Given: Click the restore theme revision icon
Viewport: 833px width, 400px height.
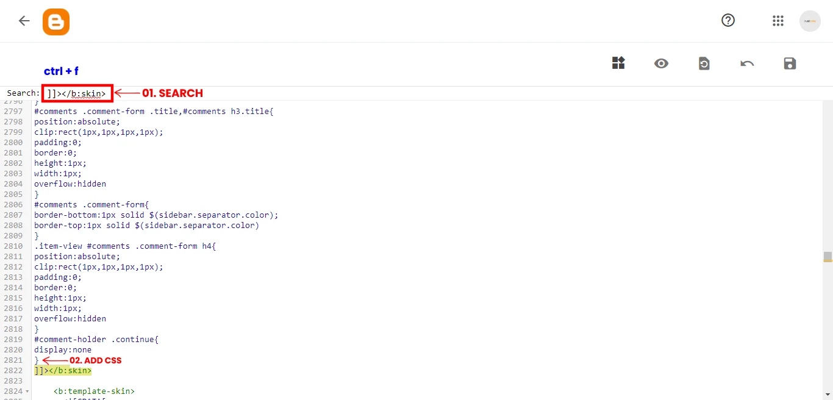Looking at the screenshot, I should pyautogui.click(x=704, y=63).
